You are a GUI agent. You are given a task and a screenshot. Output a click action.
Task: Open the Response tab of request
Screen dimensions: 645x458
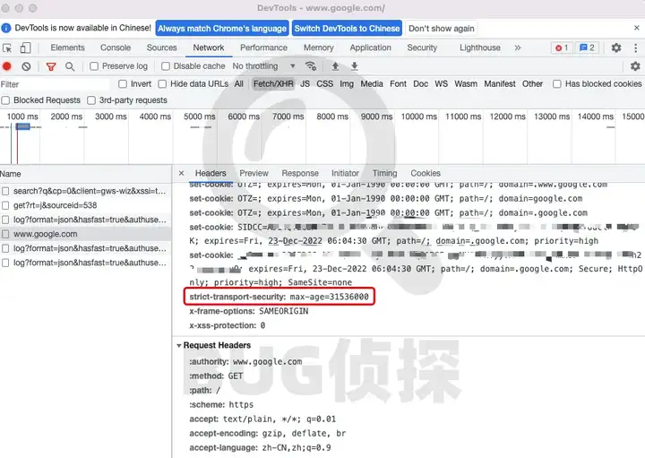click(x=300, y=173)
